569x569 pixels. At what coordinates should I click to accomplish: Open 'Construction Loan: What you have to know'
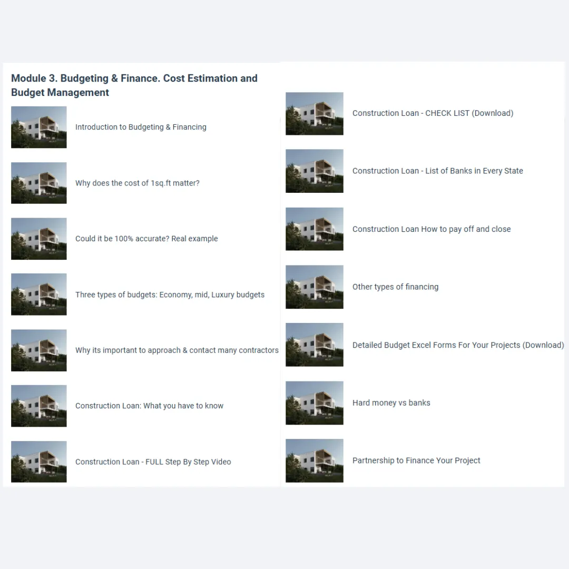pos(149,406)
